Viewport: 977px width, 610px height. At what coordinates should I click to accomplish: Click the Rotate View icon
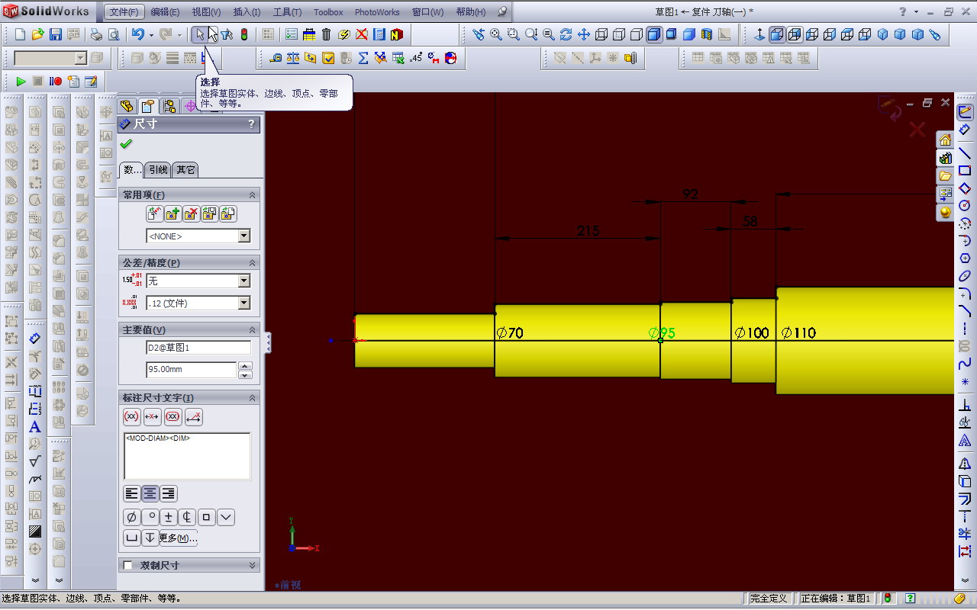click(566, 34)
